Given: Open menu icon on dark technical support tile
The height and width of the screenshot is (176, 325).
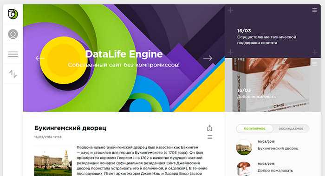Looking at the screenshot, I should tap(315, 10).
